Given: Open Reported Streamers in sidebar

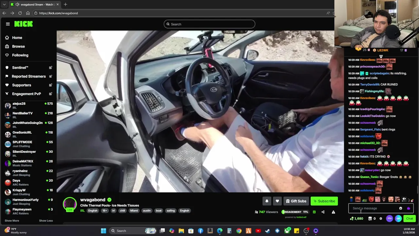Looking at the screenshot, I should coord(28,76).
